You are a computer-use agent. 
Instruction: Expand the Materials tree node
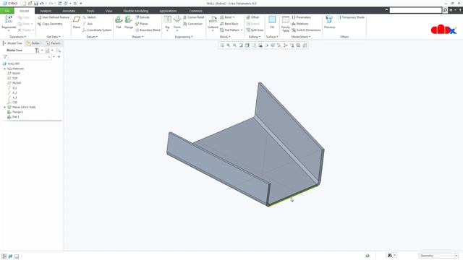point(5,69)
